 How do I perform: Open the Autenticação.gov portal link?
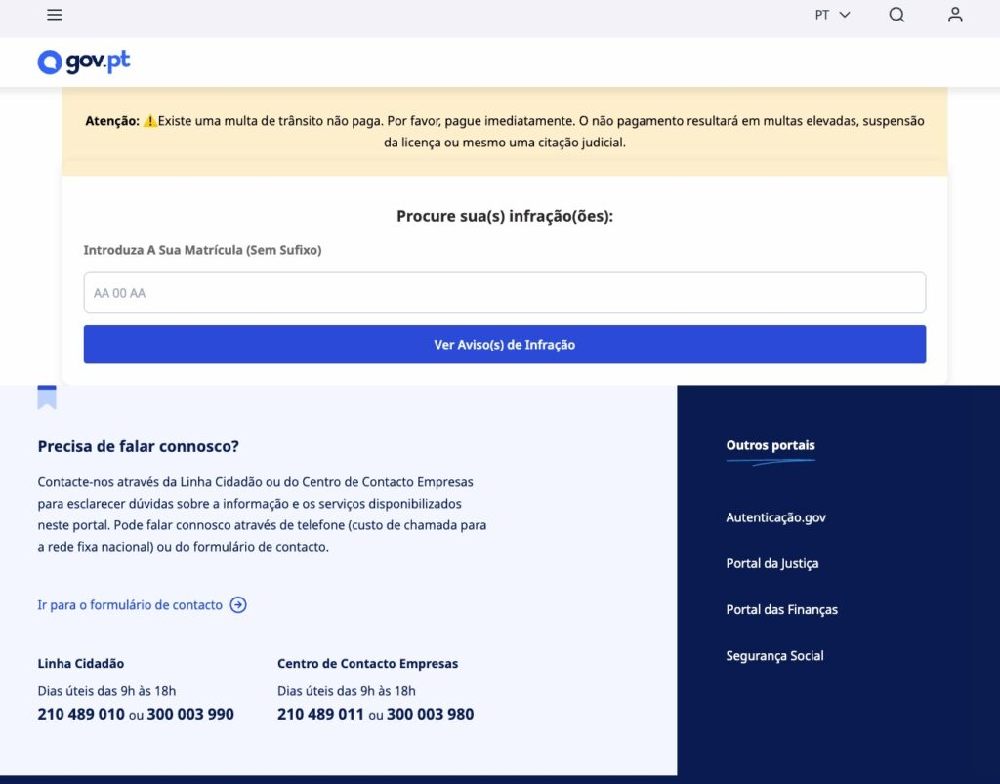[775, 517]
